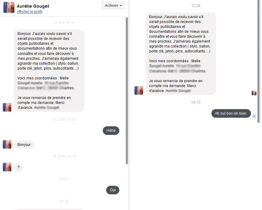
Task: Click the long message bubble in right panel
Action: pyautogui.click(x=181, y=54)
